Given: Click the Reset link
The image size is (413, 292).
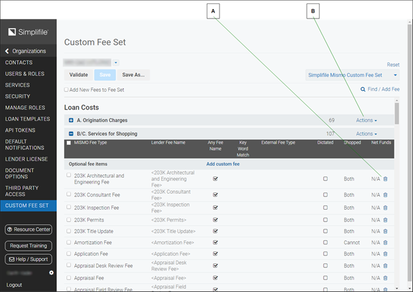Looking at the screenshot, I should (393, 64).
